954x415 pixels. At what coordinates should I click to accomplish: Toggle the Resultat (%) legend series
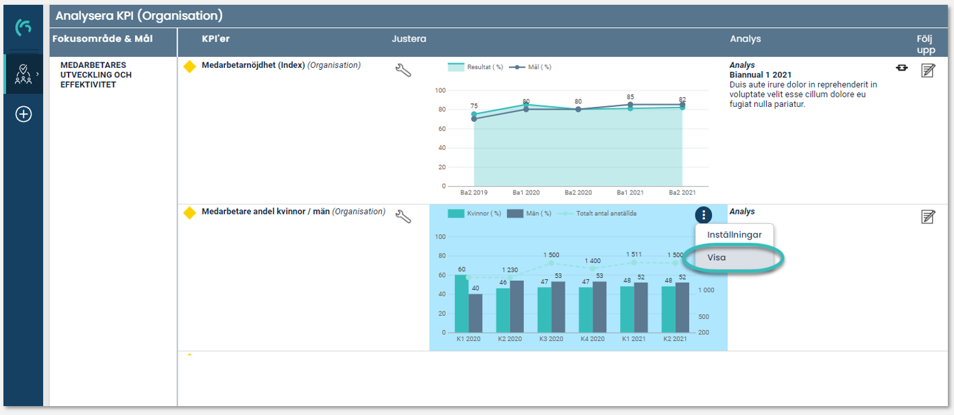(476, 67)
